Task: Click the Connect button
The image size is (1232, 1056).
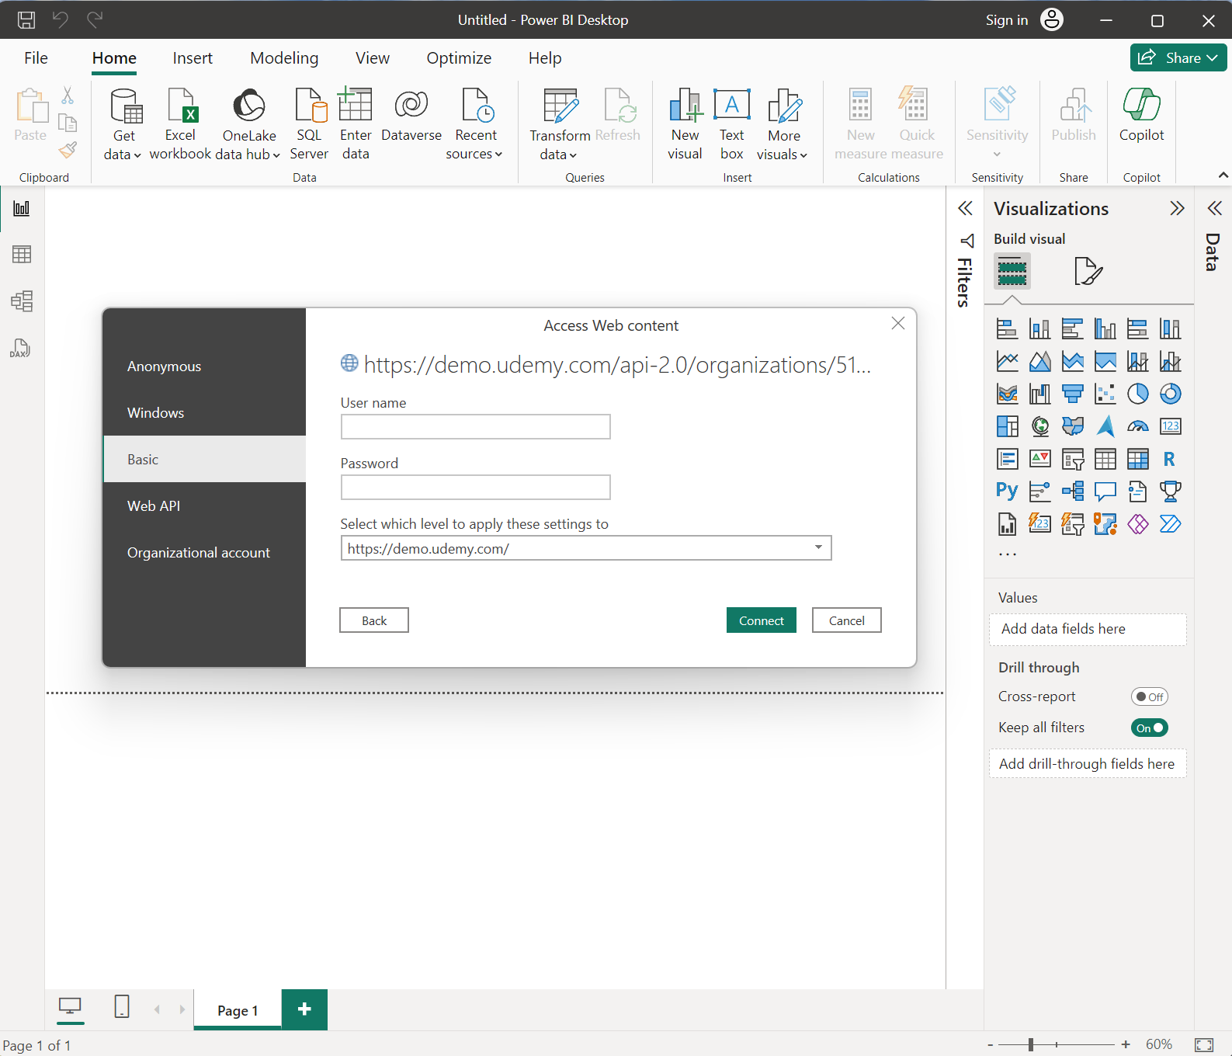Action: (x=761, y=620)
